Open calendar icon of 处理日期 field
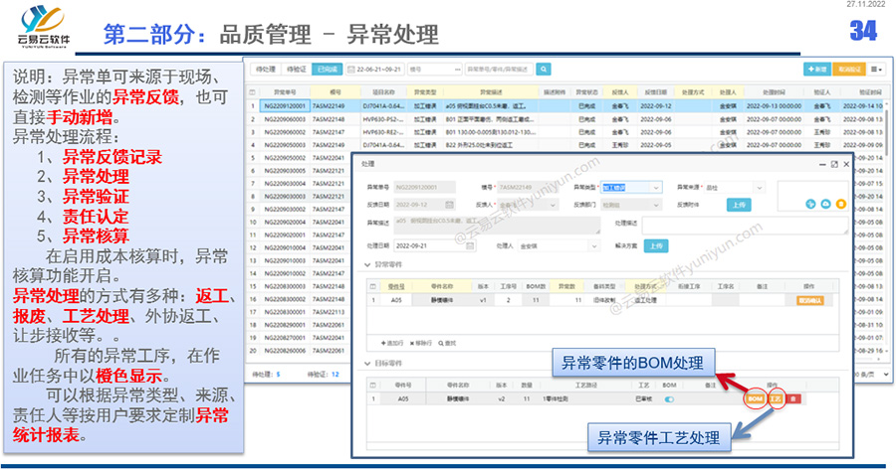Viewport: 896px width, 470px height. tap(469, 245)
